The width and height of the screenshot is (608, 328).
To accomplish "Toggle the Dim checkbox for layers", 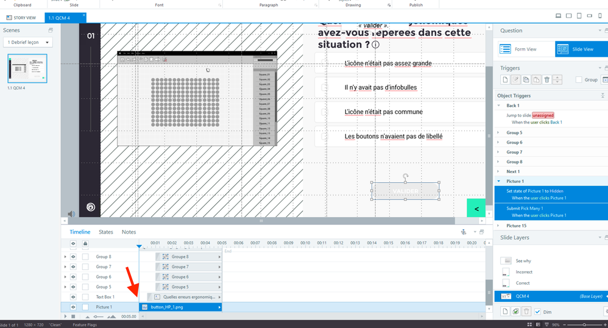I will [537, 312].
